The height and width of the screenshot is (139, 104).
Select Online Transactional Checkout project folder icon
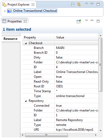tap(10, 11)
